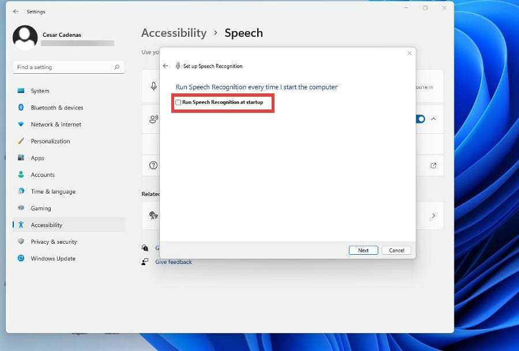Click the Next button
519x351 pixels.
[363, 250]
